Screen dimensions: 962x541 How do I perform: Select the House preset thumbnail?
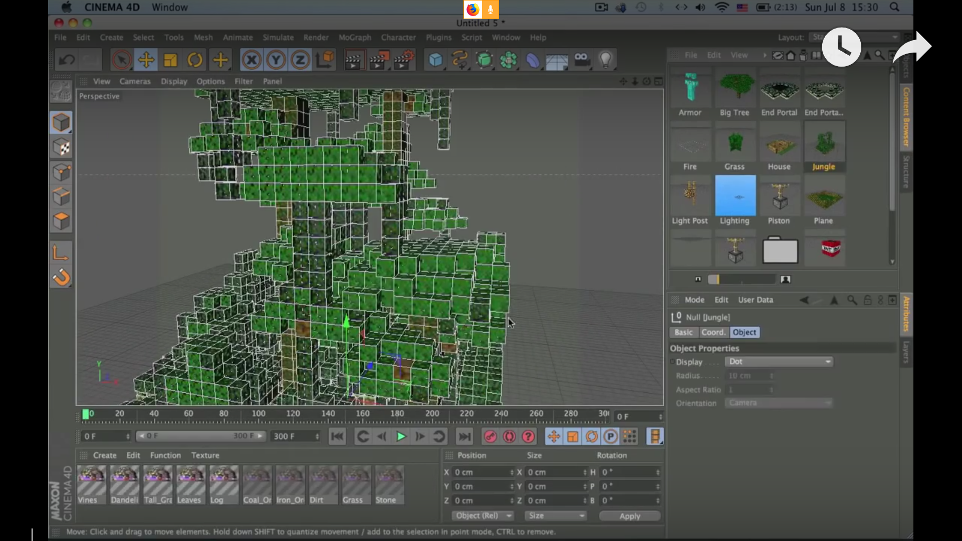point(779,147)
